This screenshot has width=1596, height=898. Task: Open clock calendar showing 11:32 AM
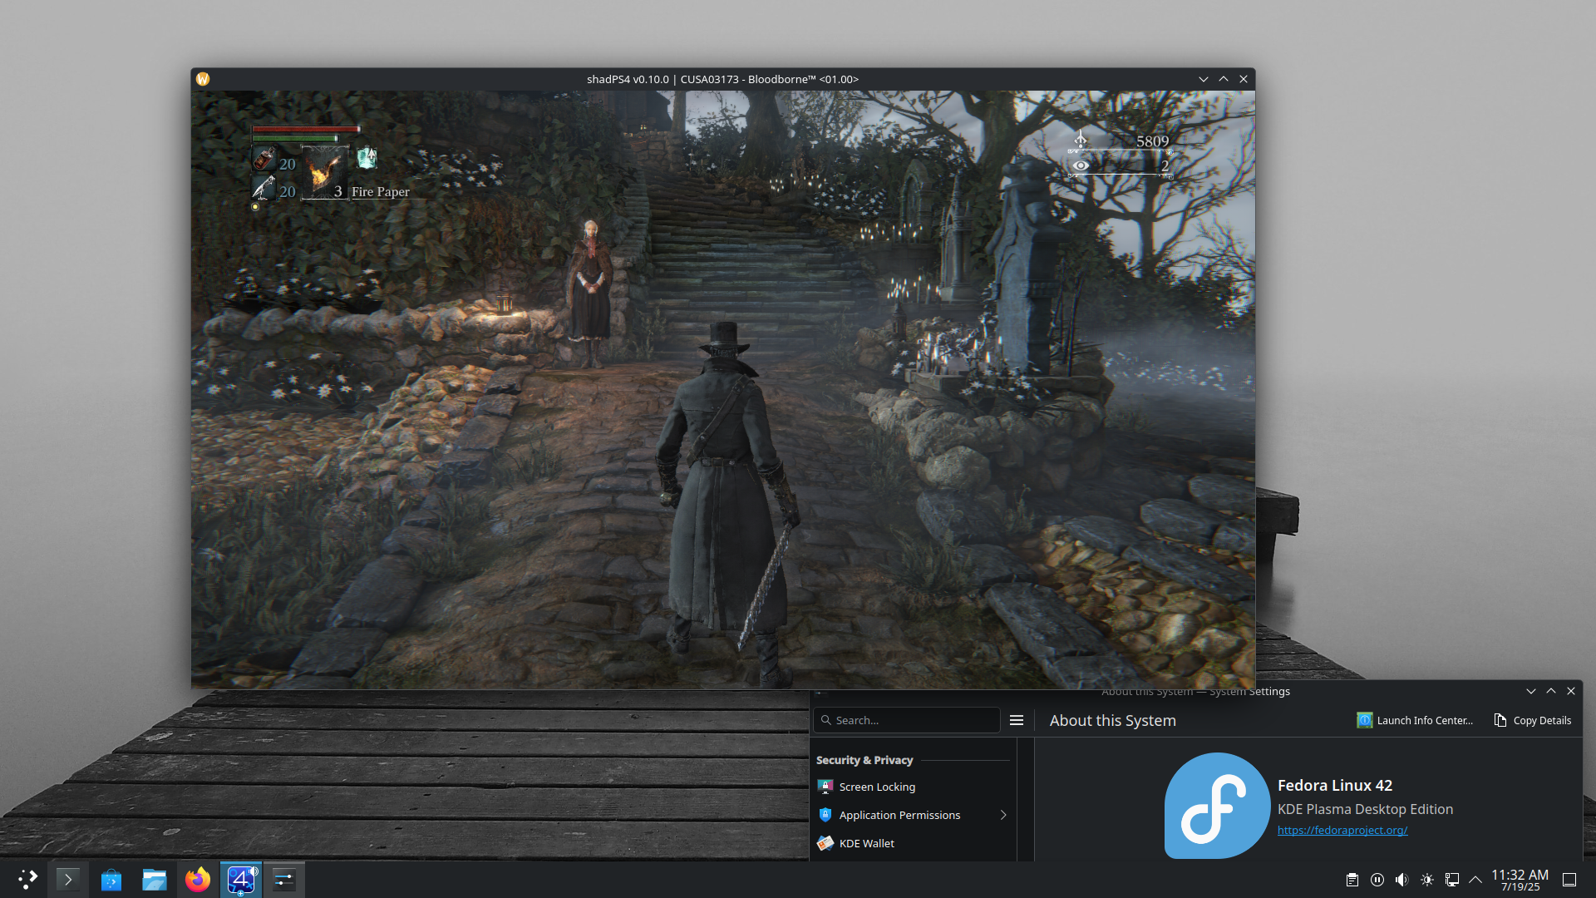point(1520,880)
